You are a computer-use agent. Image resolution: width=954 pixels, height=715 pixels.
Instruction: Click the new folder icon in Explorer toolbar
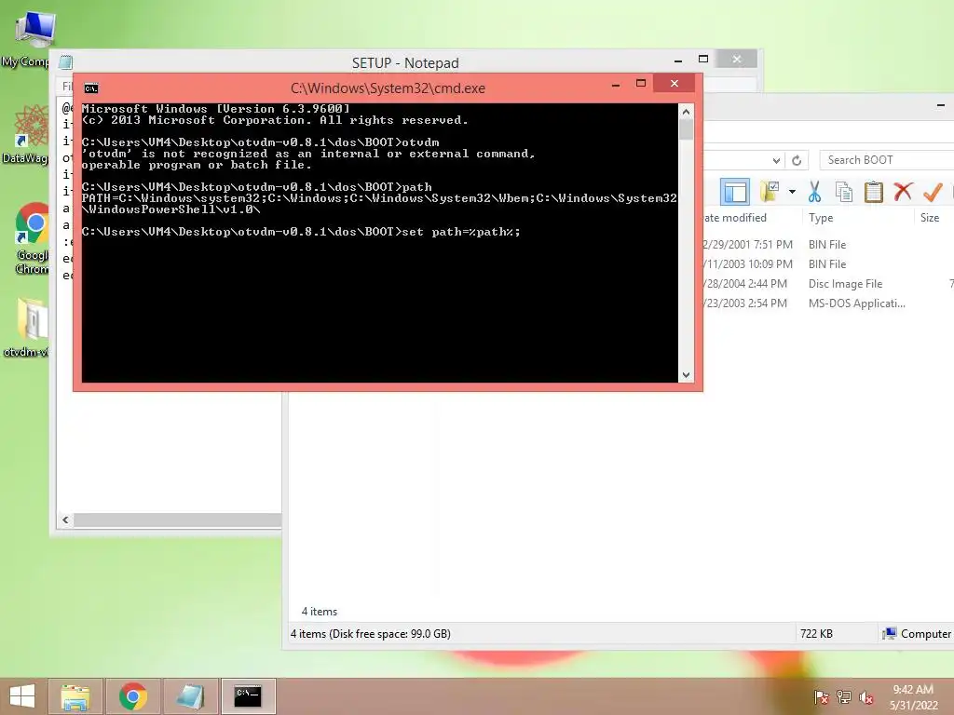(x=769, y=192)
